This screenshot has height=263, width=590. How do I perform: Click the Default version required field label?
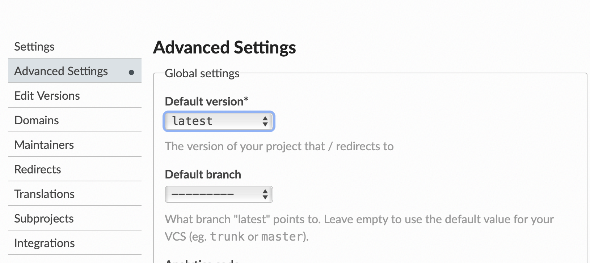206,102
